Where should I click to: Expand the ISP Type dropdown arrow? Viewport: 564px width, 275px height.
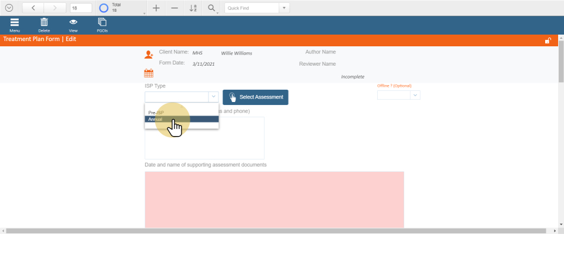pyautogui.click(x=213, y=97)
